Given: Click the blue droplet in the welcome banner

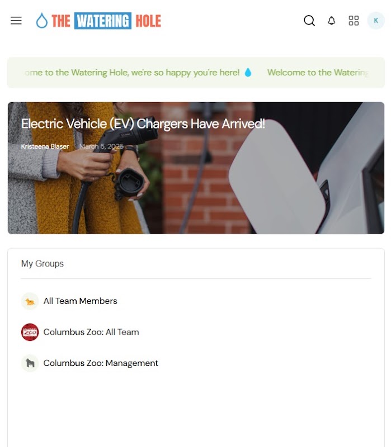Looking at the screenshot, I should [248, 73].
